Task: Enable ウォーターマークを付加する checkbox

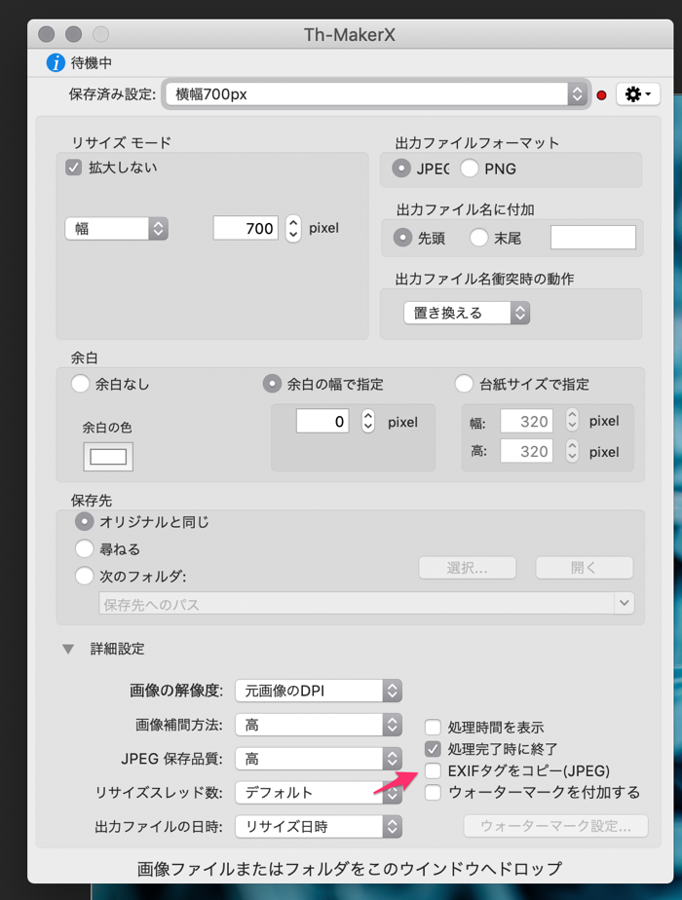Action: (x=434, y=792)
